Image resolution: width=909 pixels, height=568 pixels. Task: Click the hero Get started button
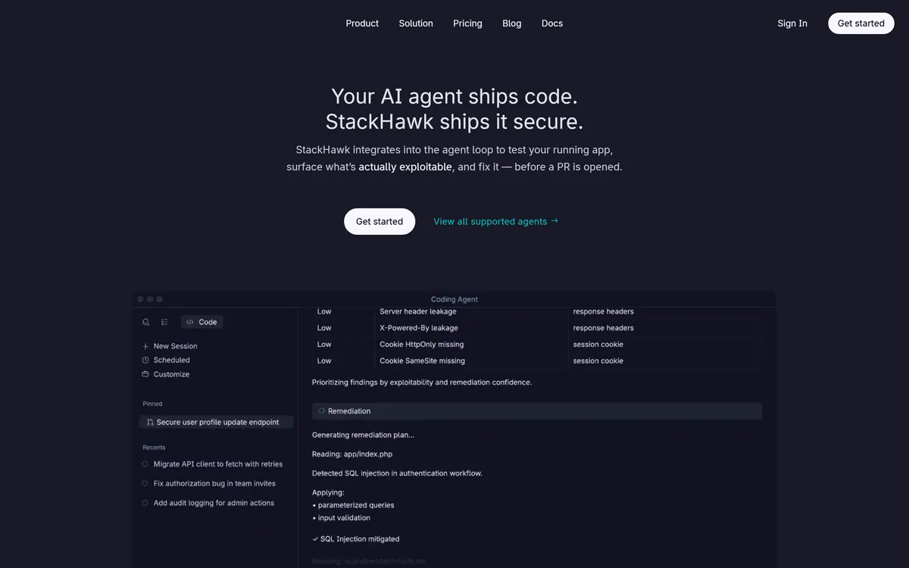pos(380,221)
